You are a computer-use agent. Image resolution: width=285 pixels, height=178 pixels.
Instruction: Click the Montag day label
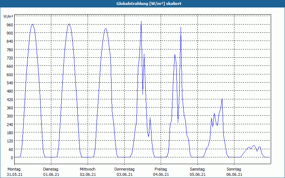point(14,169)
